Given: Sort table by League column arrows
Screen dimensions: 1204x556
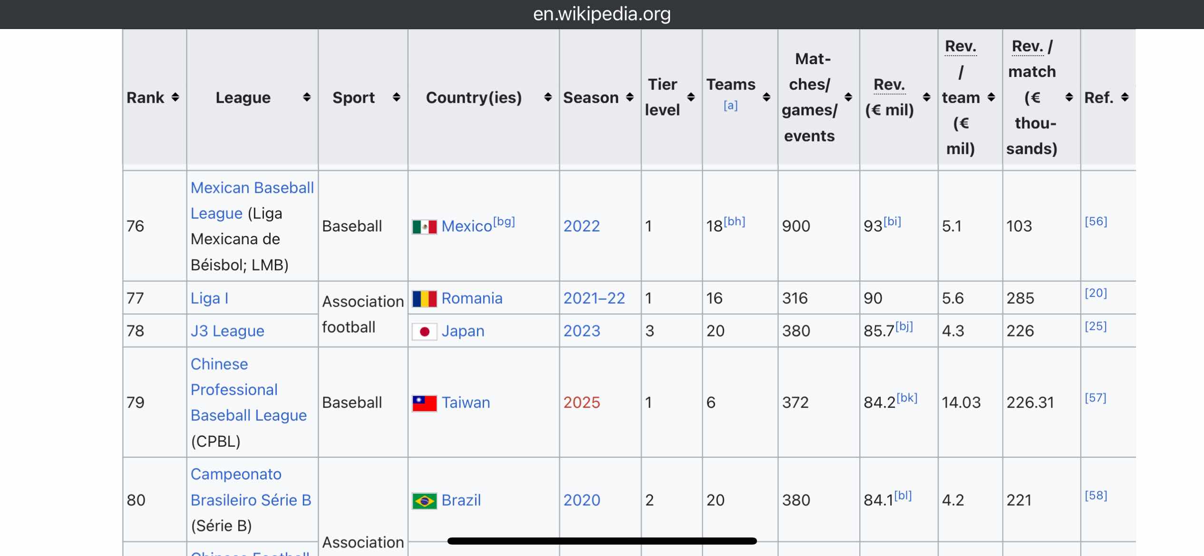Looking at the screenshot, I should click(x=307, y=97).
